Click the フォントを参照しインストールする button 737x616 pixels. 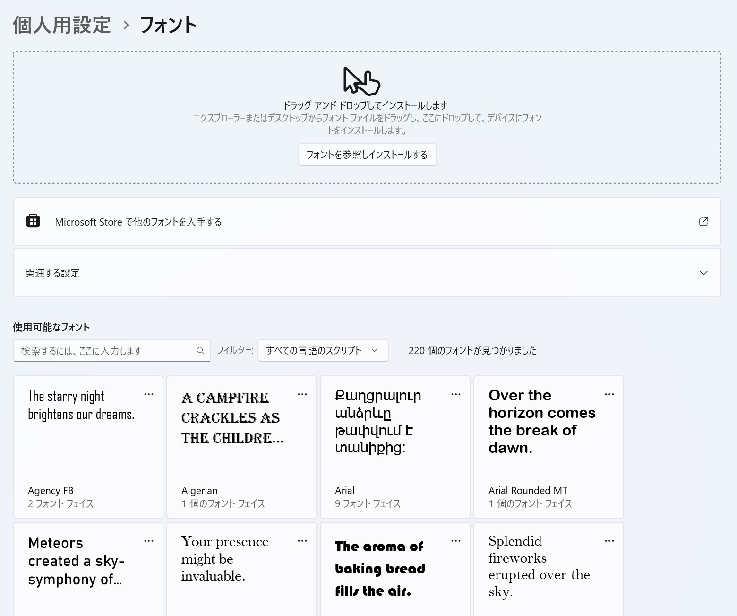367,155
